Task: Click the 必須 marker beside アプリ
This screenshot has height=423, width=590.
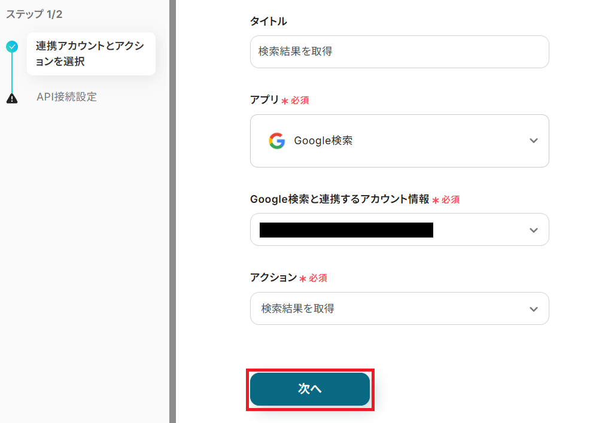Action: [x=299, y=101]
